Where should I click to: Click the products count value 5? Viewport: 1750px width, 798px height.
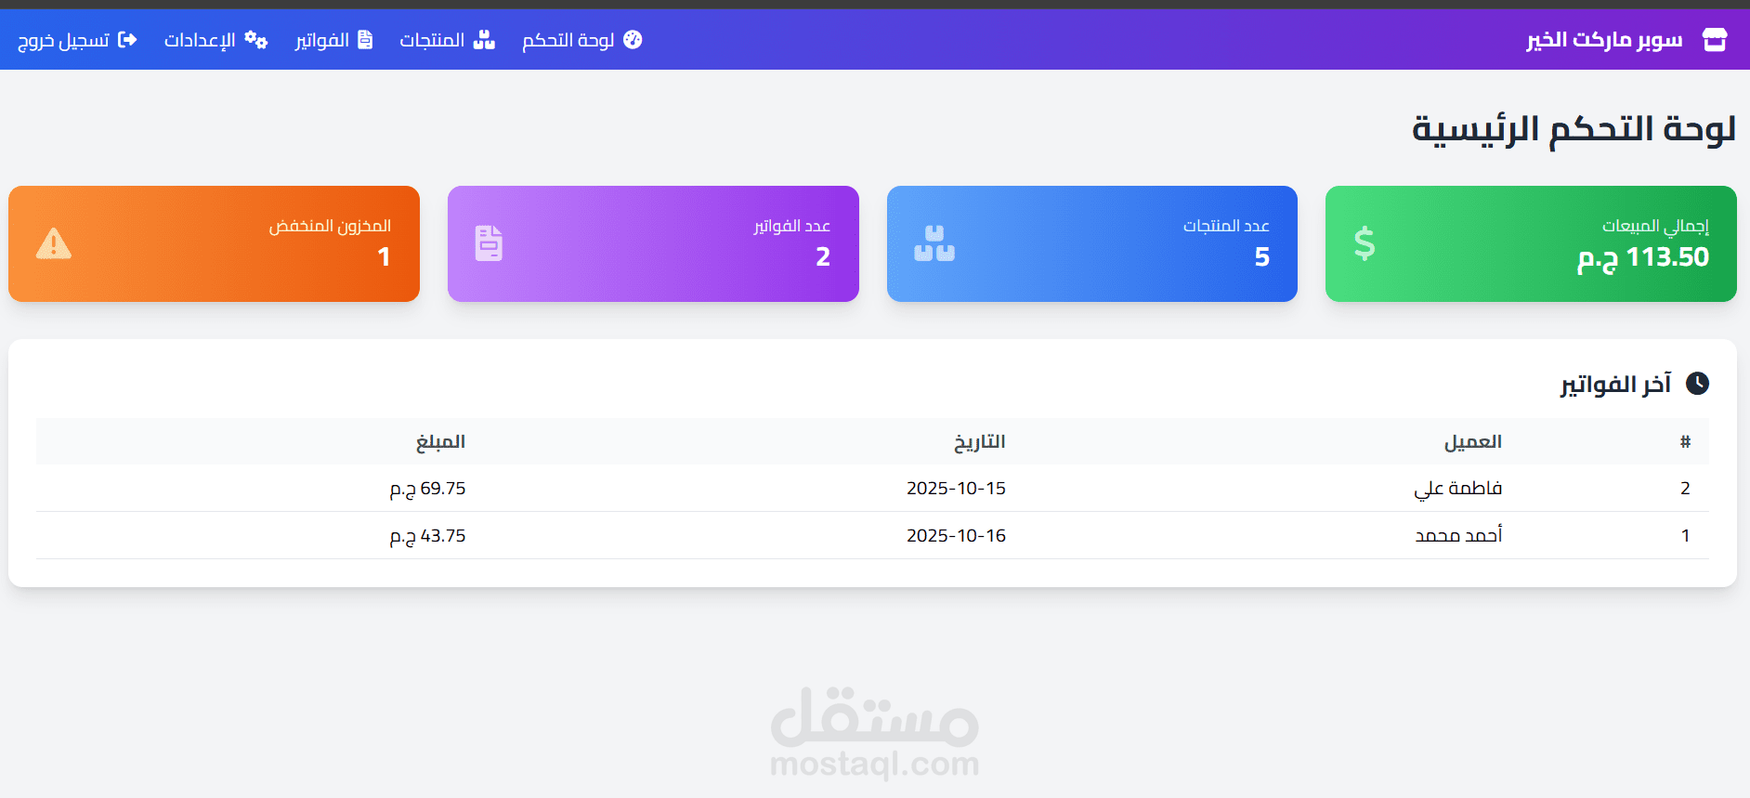pyautogui.click(x=1262, y=257)
